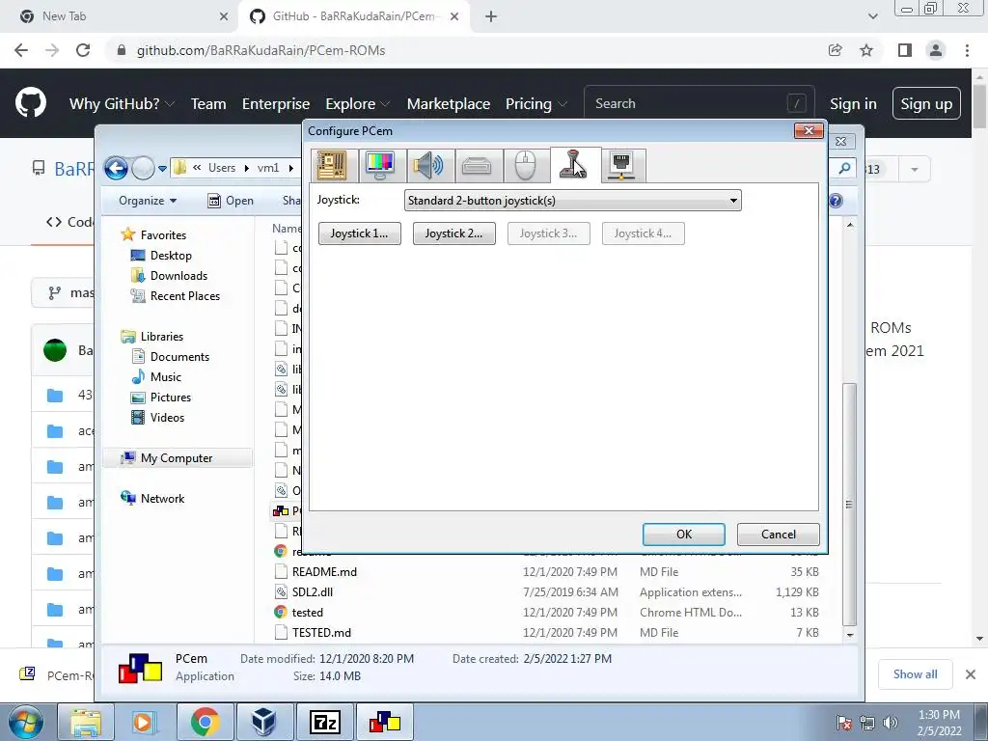
Task: Select the tested Chrome HTML file
Action: pos(307,612)
